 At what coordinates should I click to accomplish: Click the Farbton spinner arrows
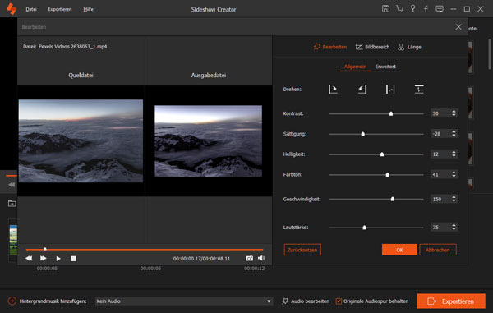(x=454, y=174)
